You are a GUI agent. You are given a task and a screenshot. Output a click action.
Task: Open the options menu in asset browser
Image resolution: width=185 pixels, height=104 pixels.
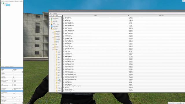[55, 14]
